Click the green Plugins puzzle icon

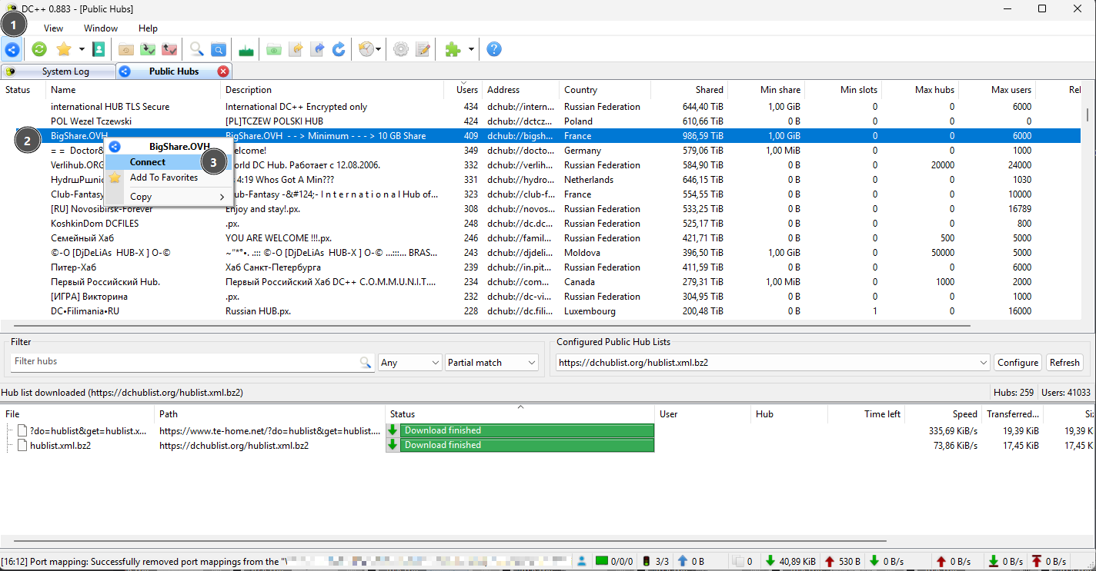coord(453,50)
